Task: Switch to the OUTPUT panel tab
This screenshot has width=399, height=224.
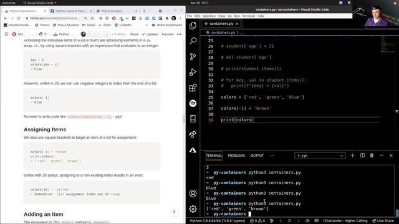Action: [257, 156]
